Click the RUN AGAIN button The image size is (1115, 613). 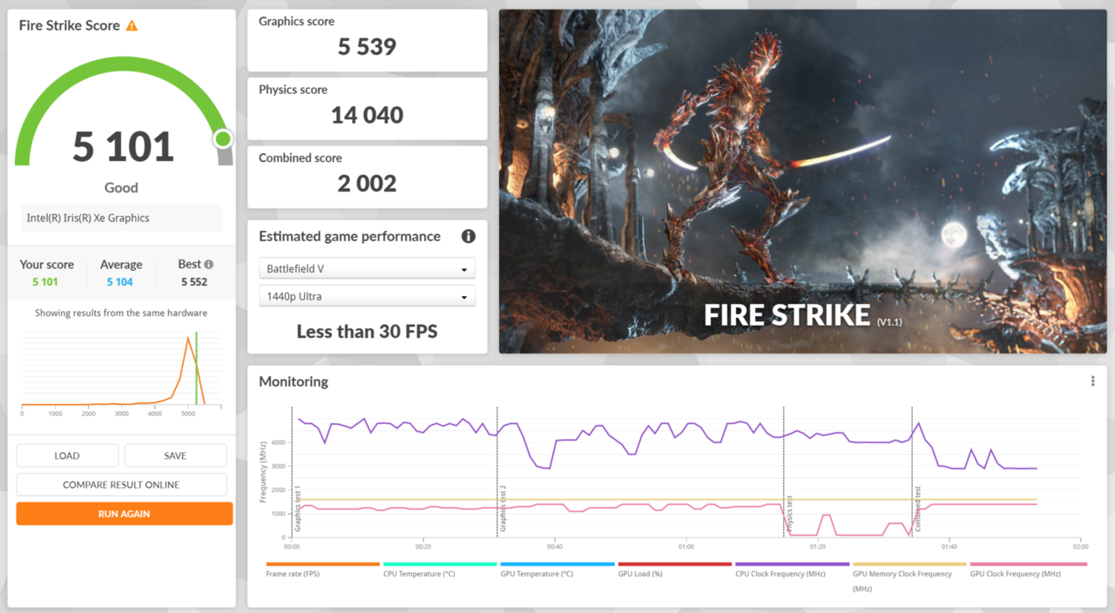point(124,513)
